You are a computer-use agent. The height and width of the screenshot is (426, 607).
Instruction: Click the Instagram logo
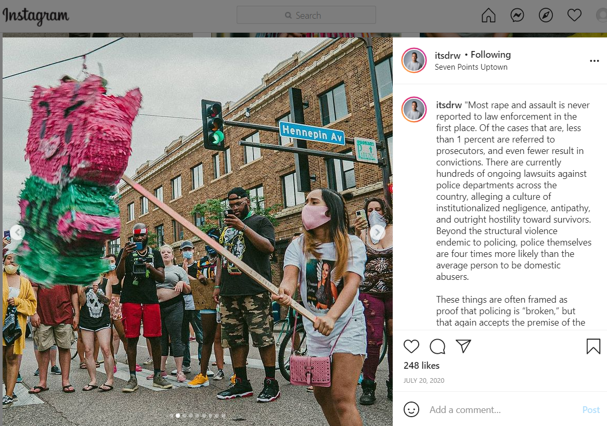(35, 16)
